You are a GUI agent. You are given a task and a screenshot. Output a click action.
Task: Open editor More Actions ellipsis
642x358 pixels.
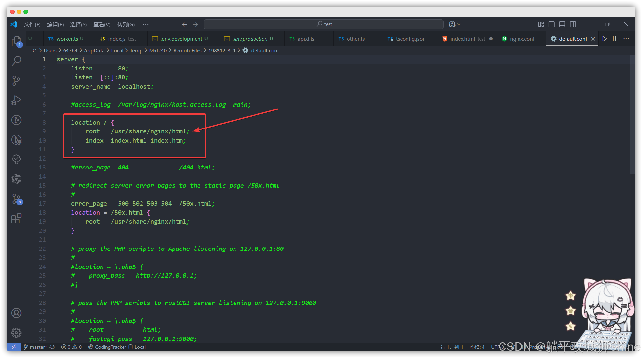pos(626,39)
